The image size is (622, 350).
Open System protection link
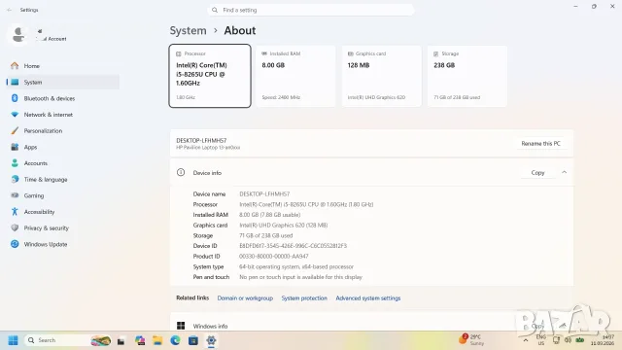tap(304, 298)
